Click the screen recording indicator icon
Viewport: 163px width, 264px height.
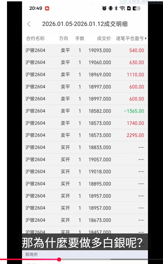pos(47,8)
